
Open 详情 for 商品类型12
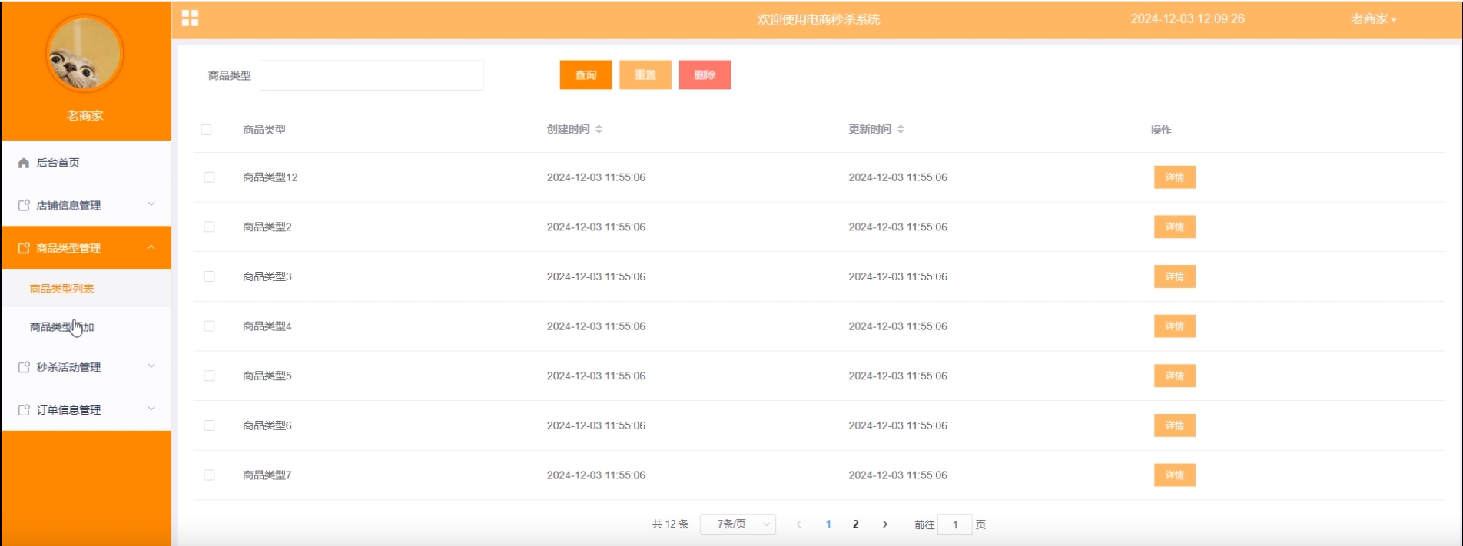coord(1174,177)
